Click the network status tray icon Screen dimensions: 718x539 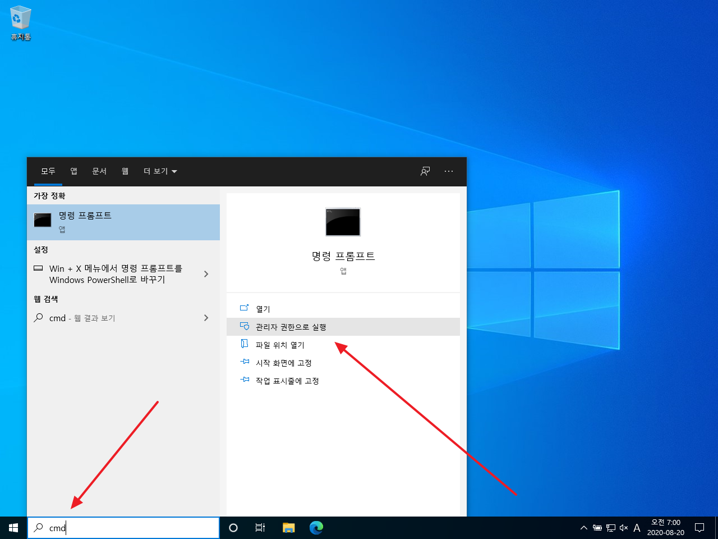tap(611, 528)
